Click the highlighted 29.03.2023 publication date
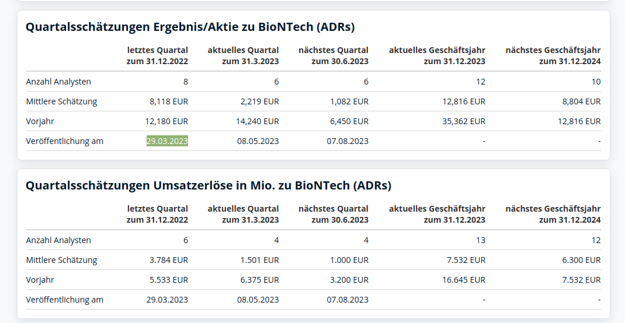This screenshot has height=323, width=625. click(x=167, y=141)
